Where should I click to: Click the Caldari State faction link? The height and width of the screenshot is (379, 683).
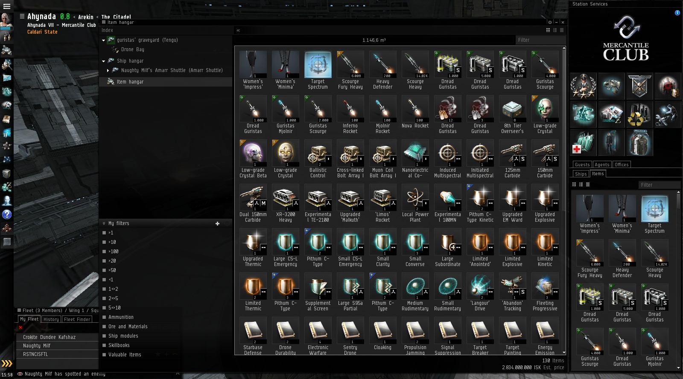click(42, 32)
